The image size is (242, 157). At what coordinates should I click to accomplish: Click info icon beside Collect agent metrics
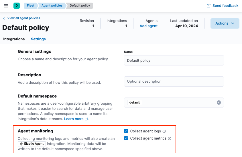pos(170,138)
